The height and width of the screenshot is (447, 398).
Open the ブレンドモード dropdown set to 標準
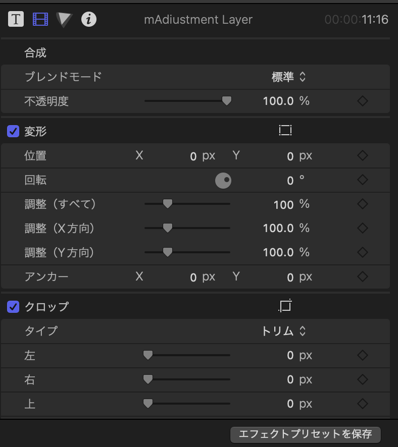click(x=289, y=77)
